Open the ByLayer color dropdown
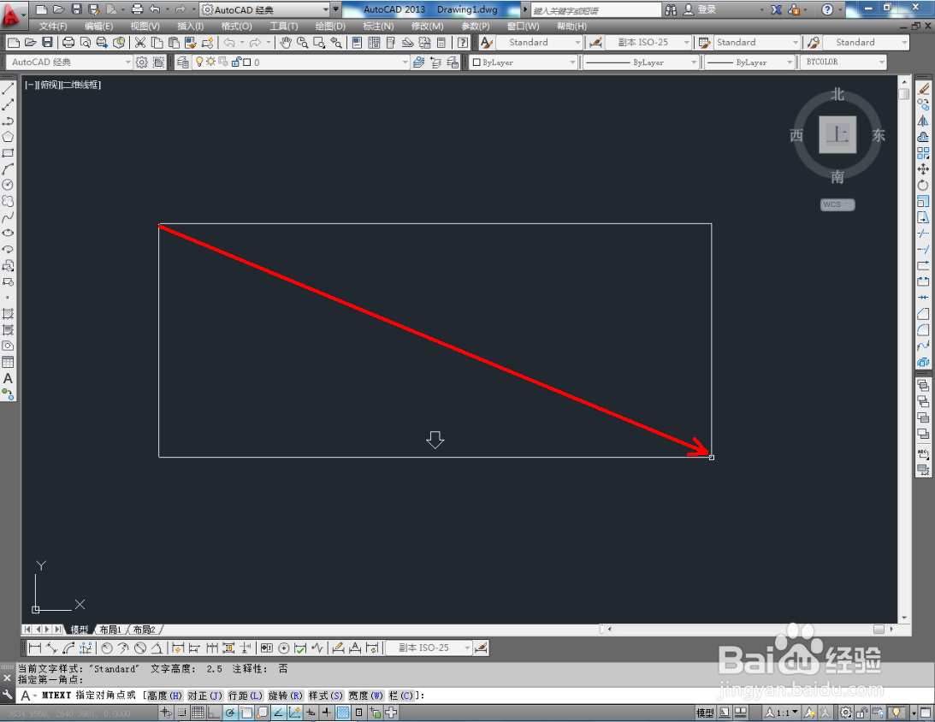The image size is (935, 722). [x=524, y=62]
